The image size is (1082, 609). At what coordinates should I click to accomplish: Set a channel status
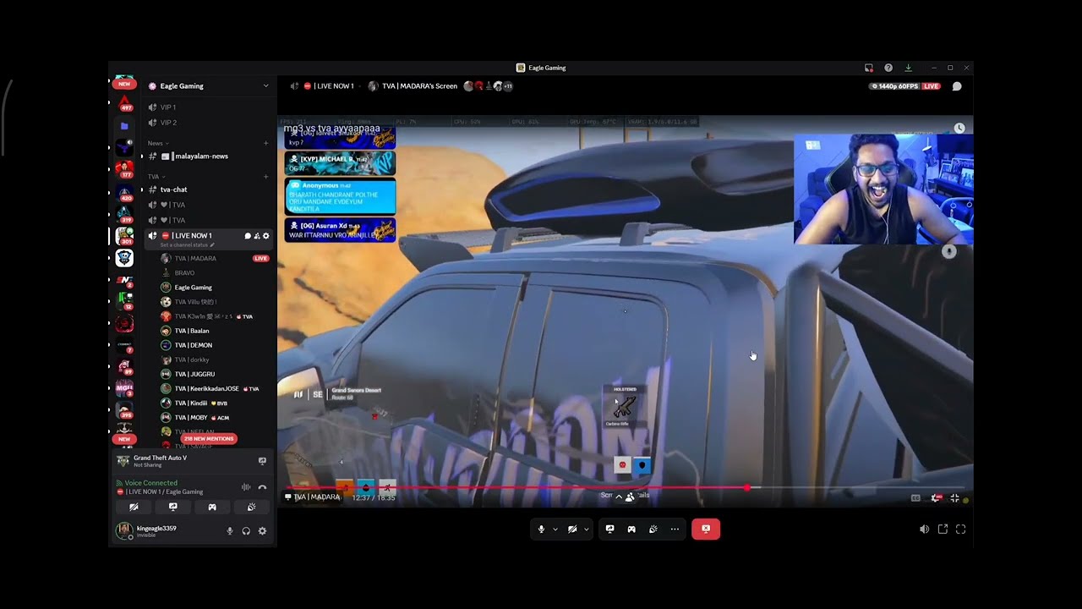(x=187, y=245)
